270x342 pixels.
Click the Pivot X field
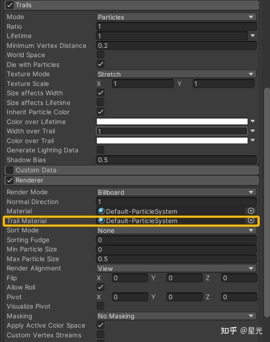pyautogui.click(x=130, y=297)
